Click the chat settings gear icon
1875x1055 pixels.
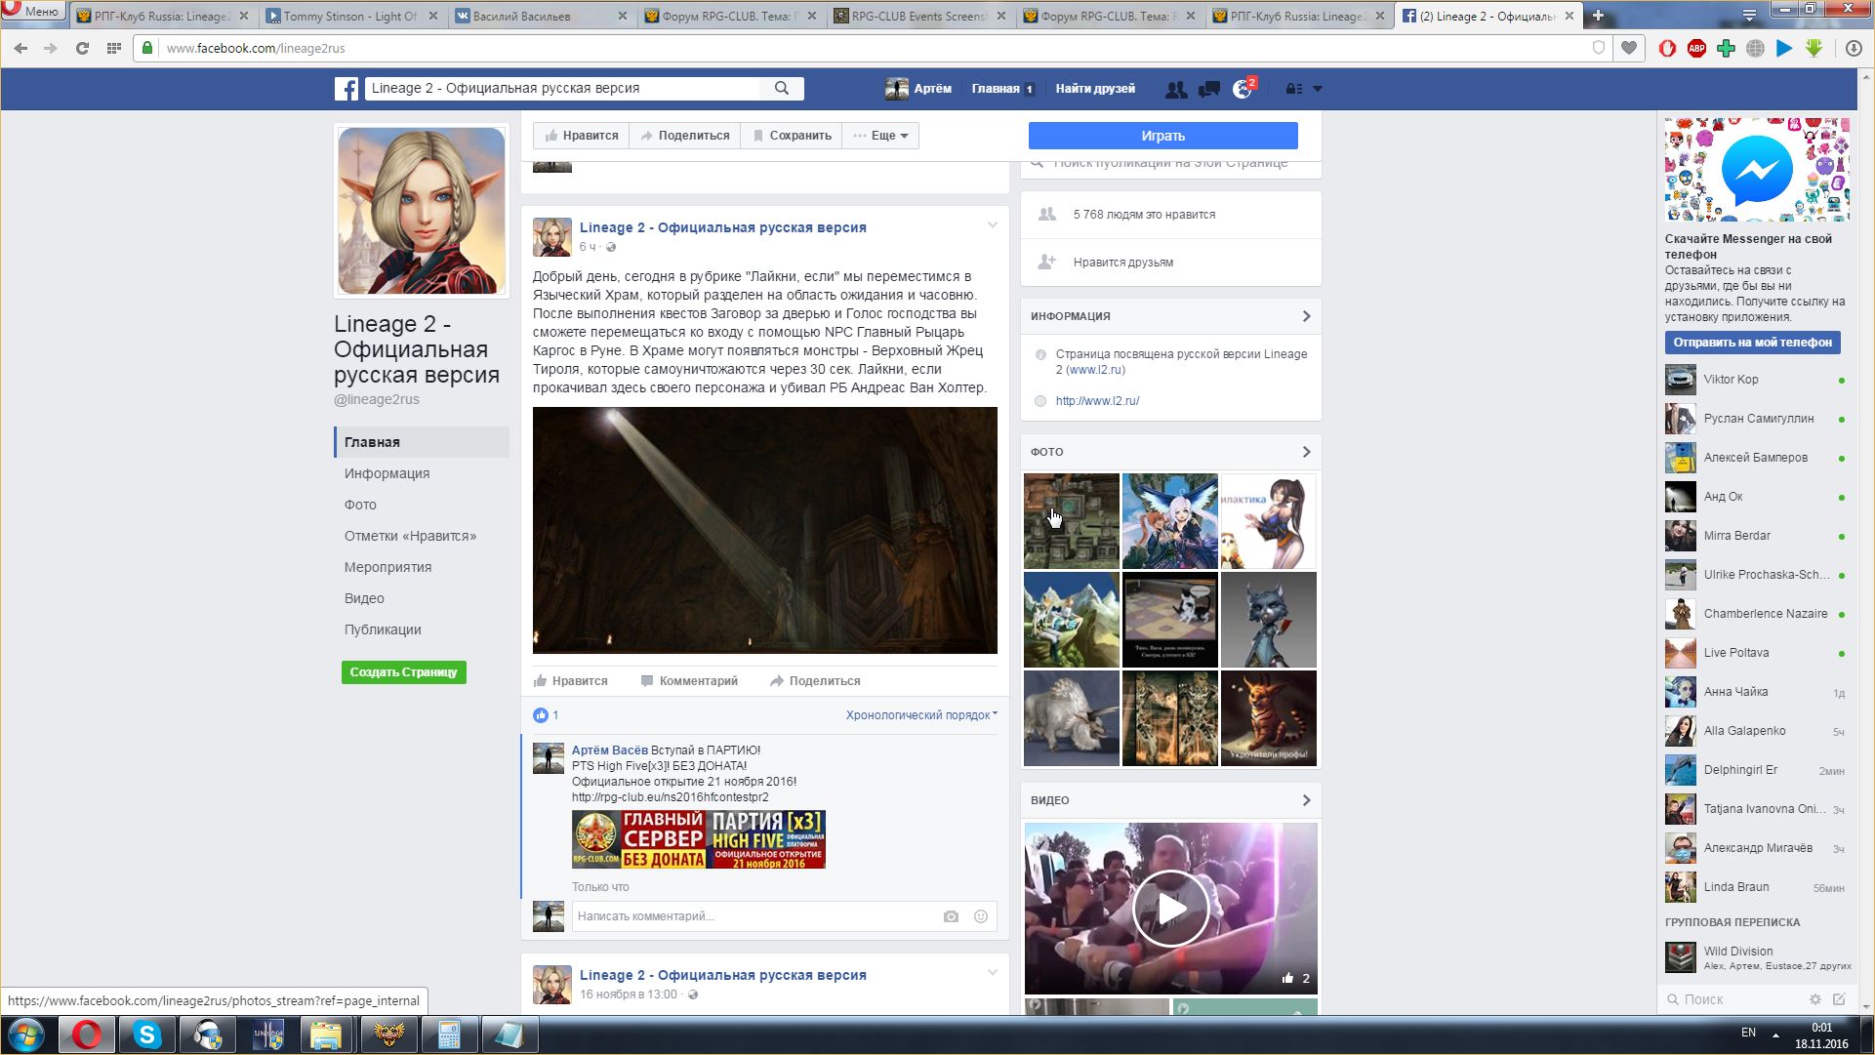click(1814, 999)
